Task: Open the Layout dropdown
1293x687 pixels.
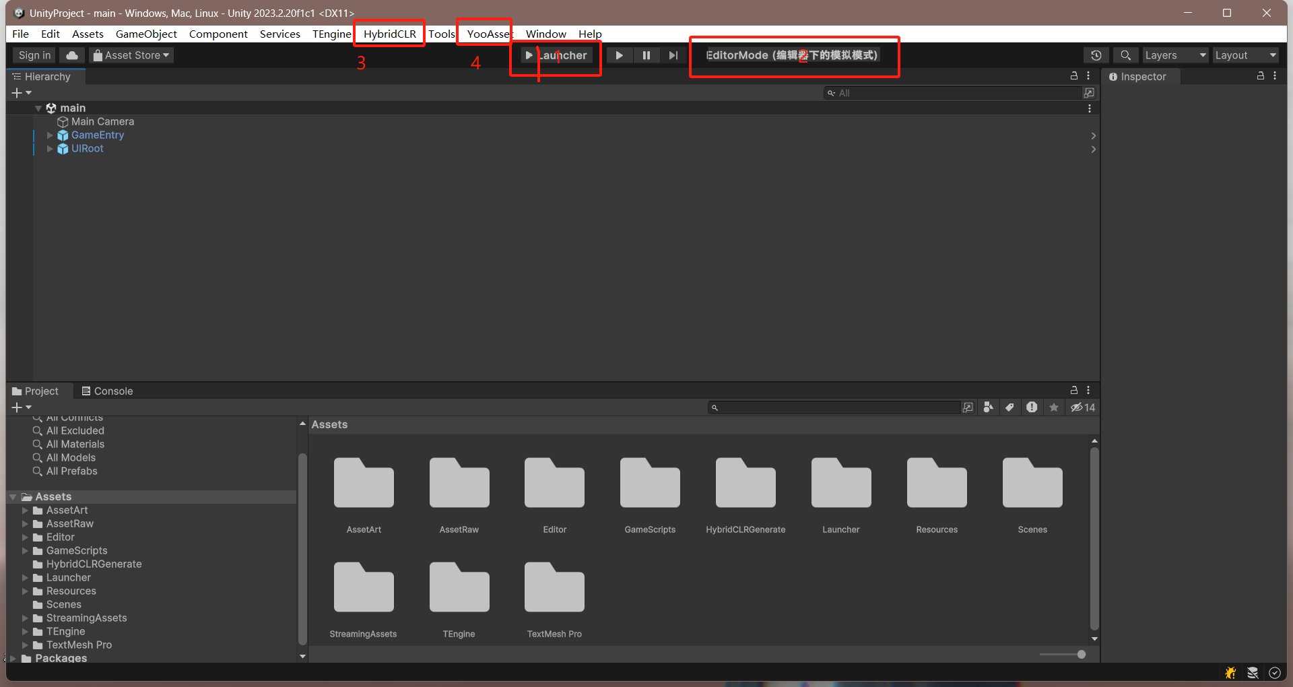Action: point(1245,55)
